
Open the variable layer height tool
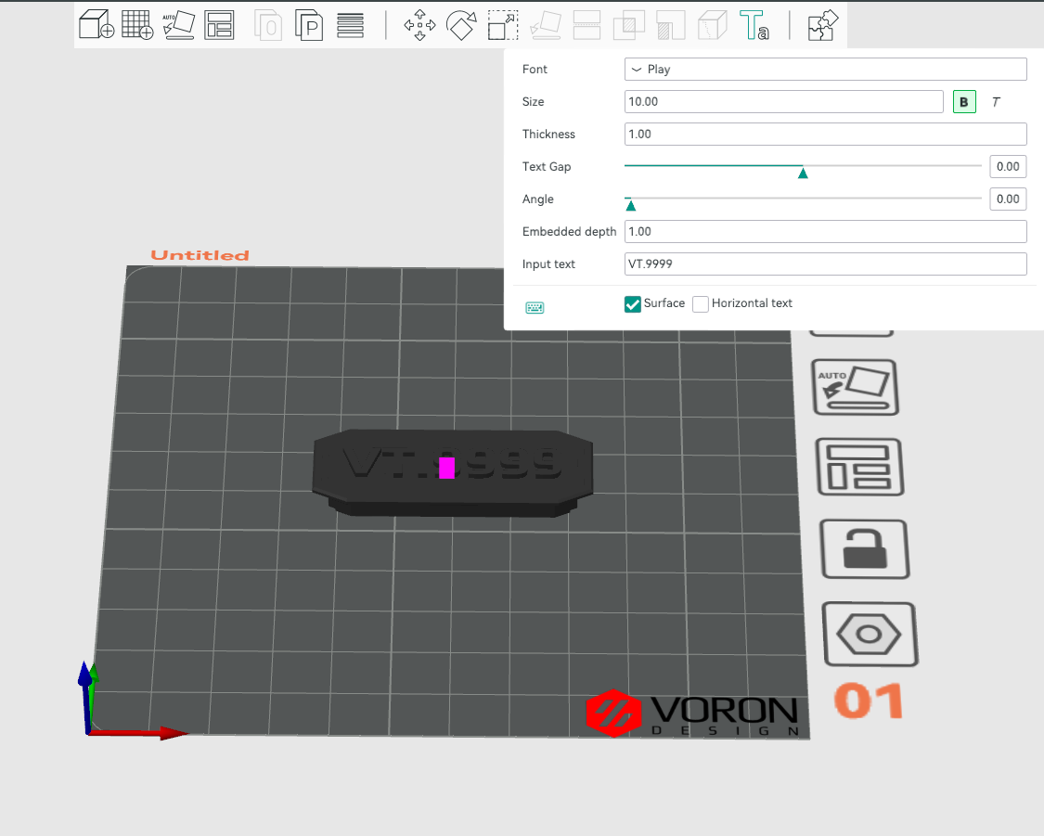(x=350, y=25)
